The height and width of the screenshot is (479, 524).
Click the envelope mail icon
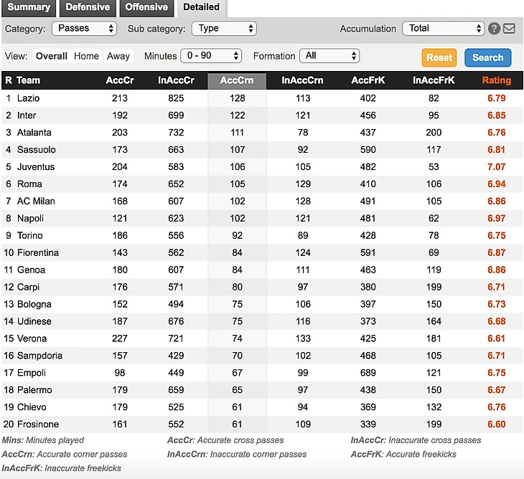tap(509, 29)
